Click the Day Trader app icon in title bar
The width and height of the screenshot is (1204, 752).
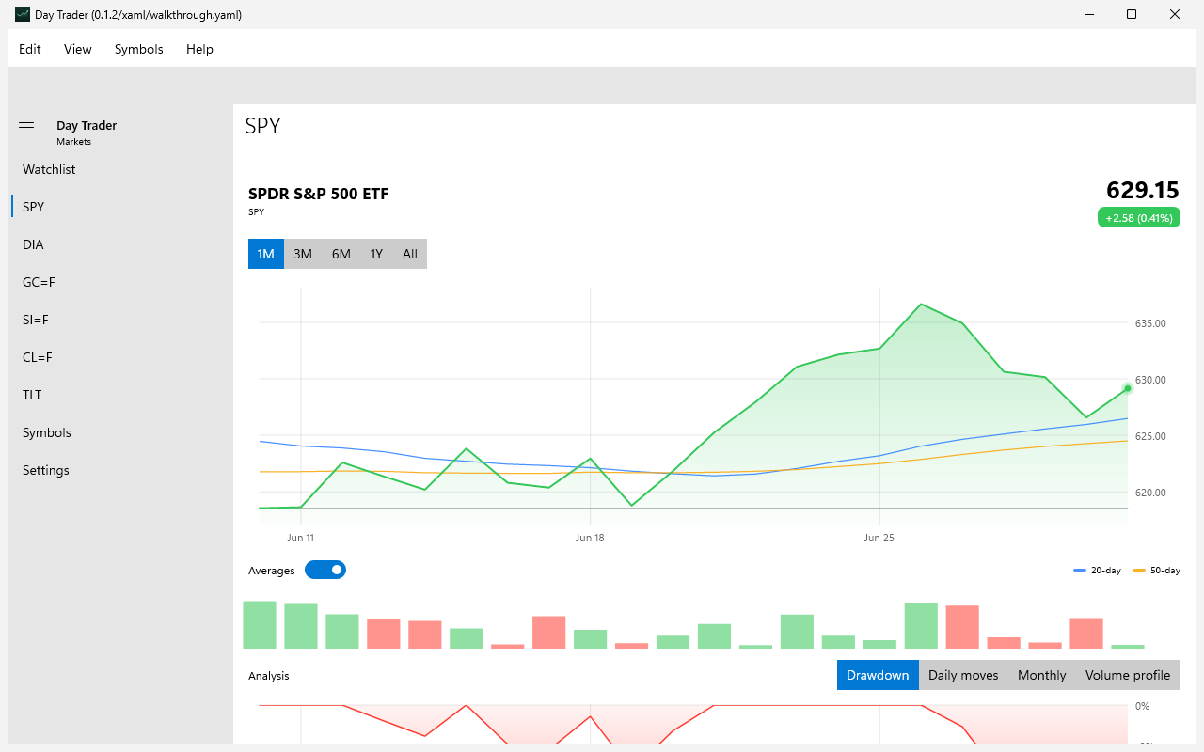point(23,14)
